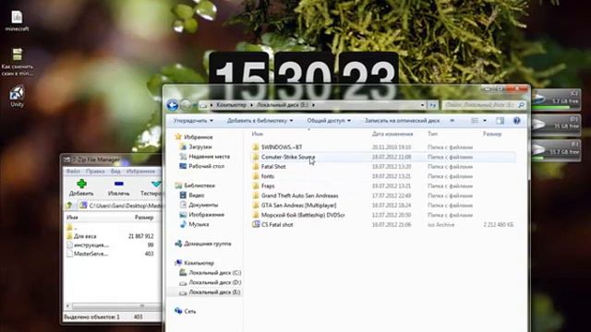
Task: Select Компьютер header in sidebar
Action: click(199, 263)
